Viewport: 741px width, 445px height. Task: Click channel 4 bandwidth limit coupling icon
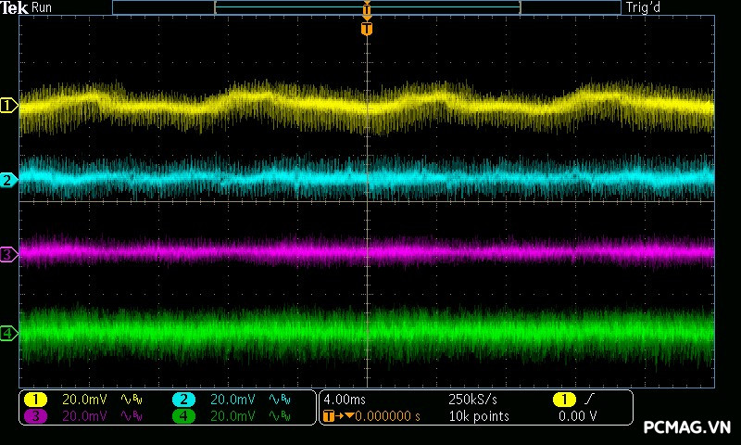(279, 416)
